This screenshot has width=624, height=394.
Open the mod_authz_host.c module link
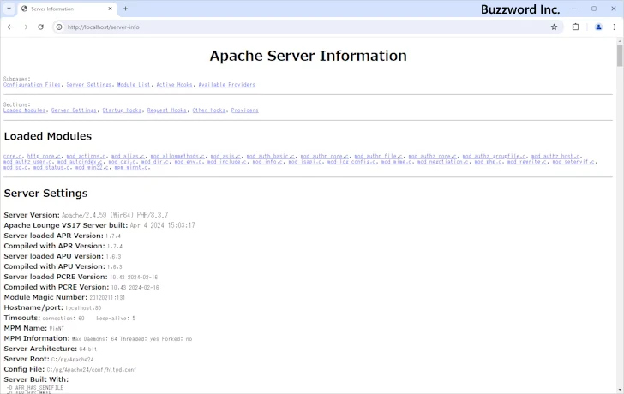click(x=555, y=157)
